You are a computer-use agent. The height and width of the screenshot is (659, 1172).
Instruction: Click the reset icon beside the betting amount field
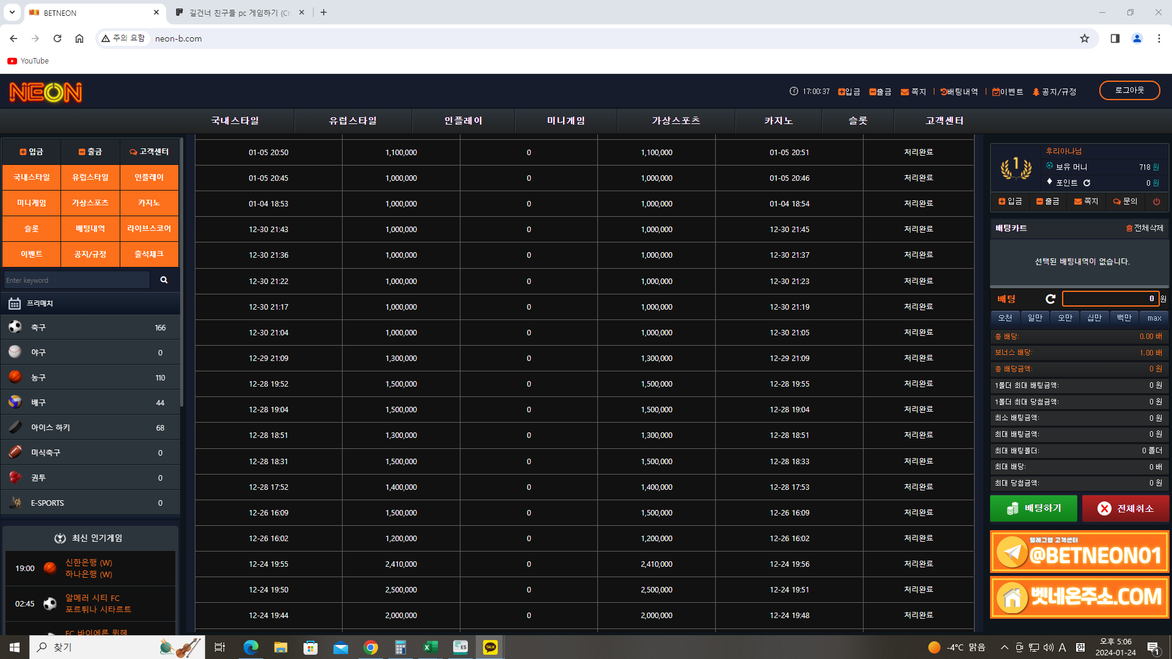1050,299
